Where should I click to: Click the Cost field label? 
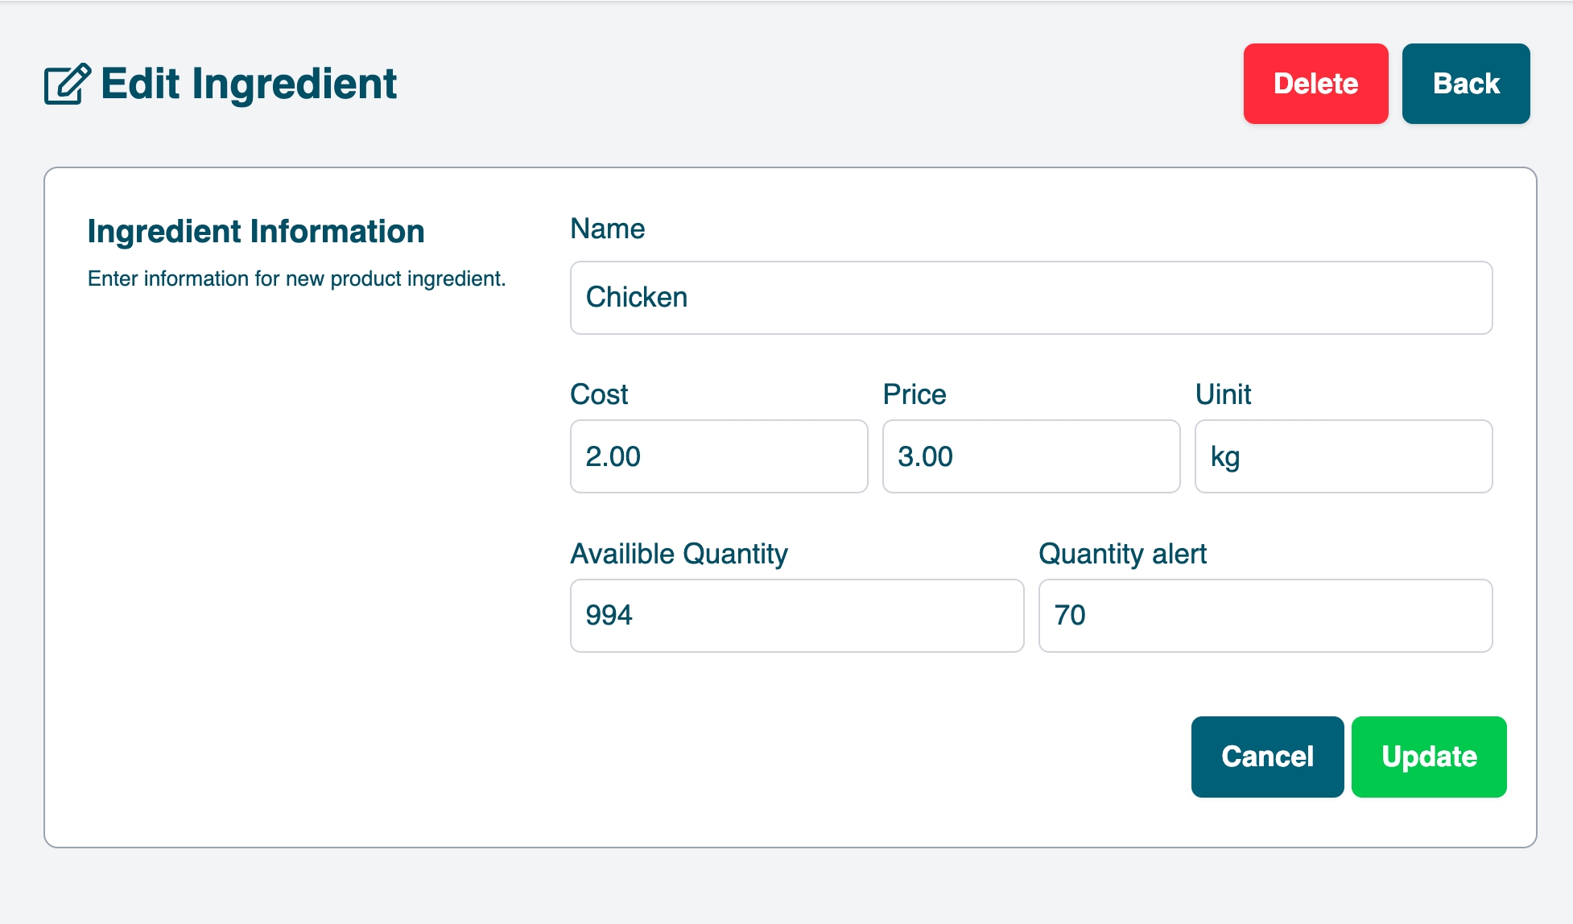click(599, 394)
